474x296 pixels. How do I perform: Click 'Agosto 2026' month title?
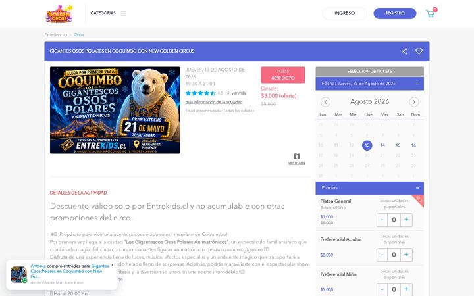click(x=369, y=101)
